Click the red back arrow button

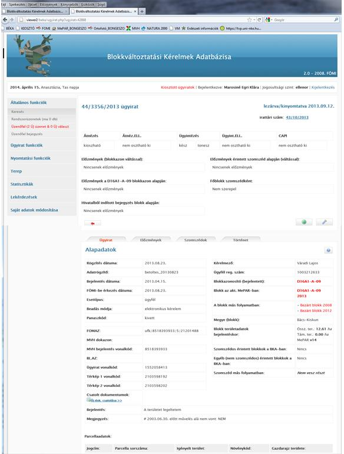coord(92,224)
